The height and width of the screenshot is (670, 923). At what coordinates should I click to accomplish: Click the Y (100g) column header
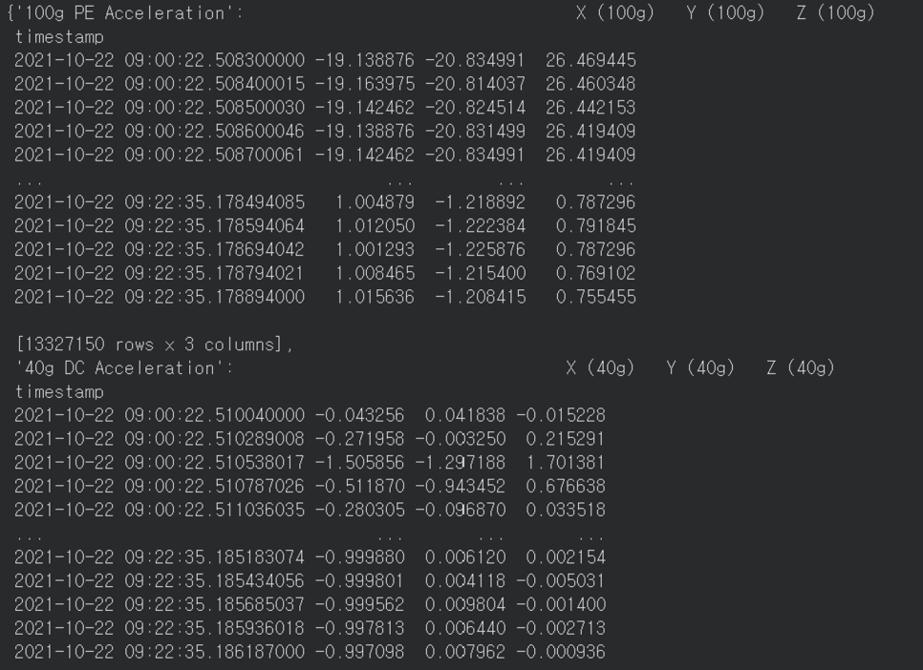tap(725, 13)
